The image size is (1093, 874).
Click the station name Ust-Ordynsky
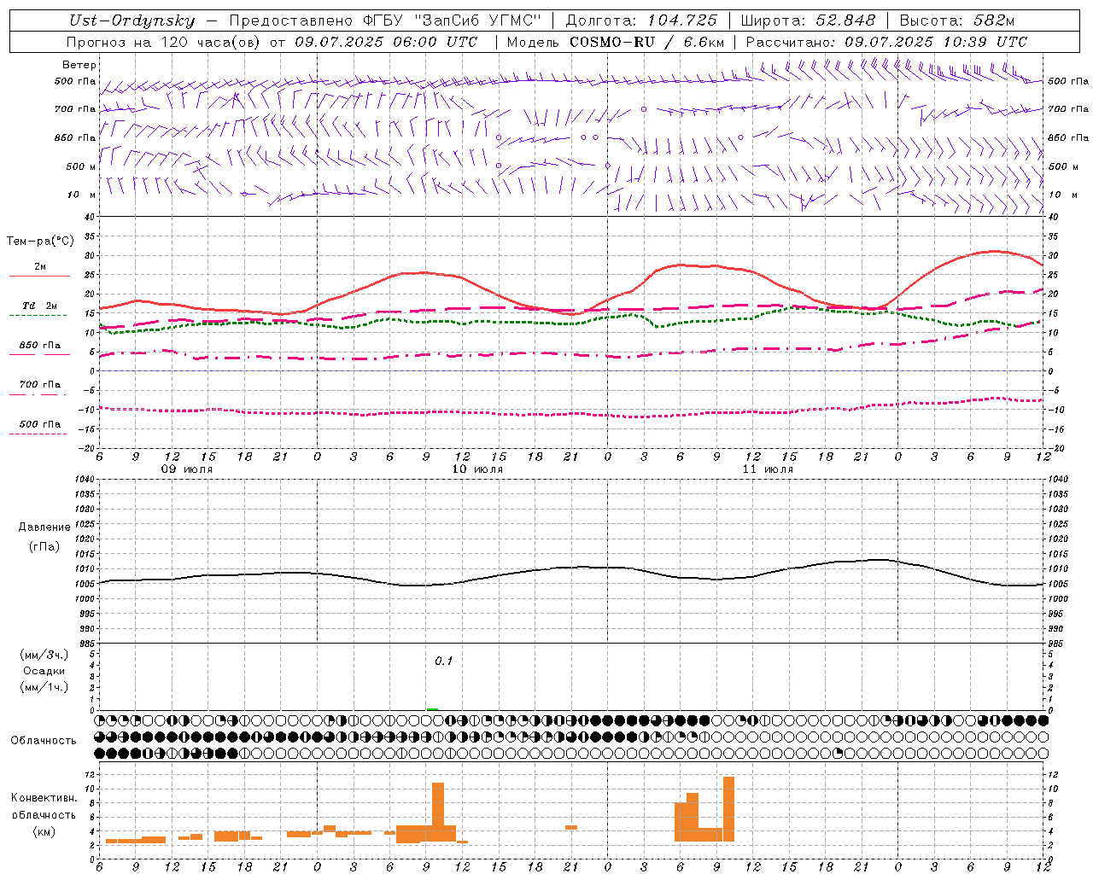tap(132, 20)
